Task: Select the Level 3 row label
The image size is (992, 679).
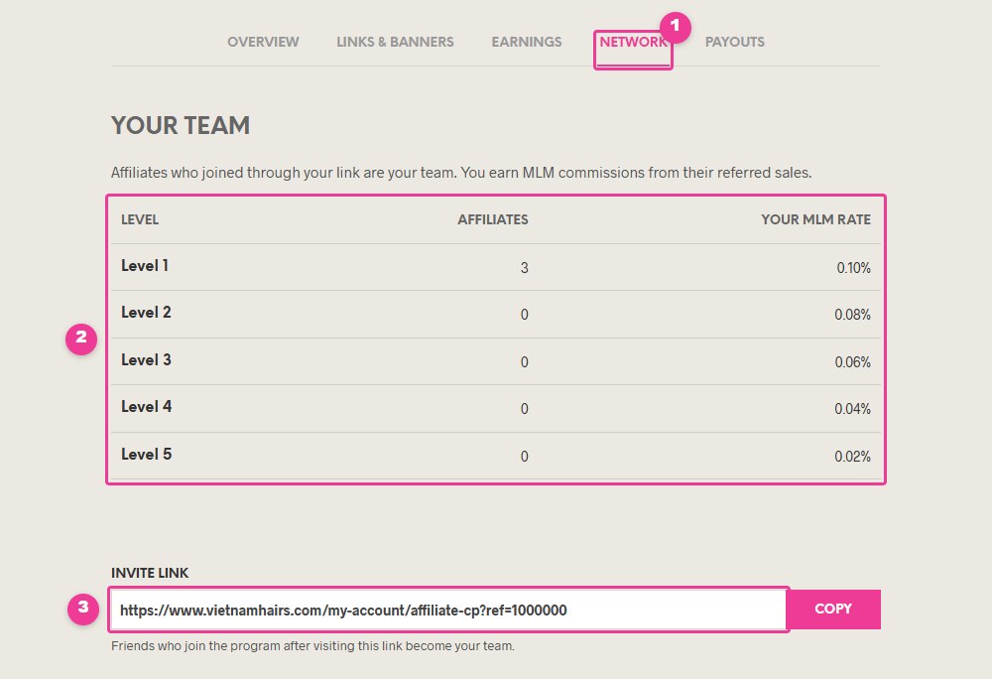Action: [x=146, y=360]
